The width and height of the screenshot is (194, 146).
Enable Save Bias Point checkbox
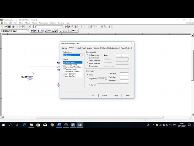(64, 74)
